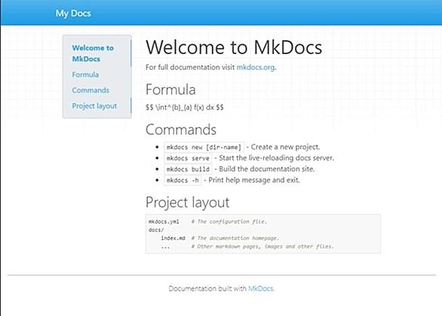
Task: Click '# Other markdown pages' comment line
Action: point(262,247)
